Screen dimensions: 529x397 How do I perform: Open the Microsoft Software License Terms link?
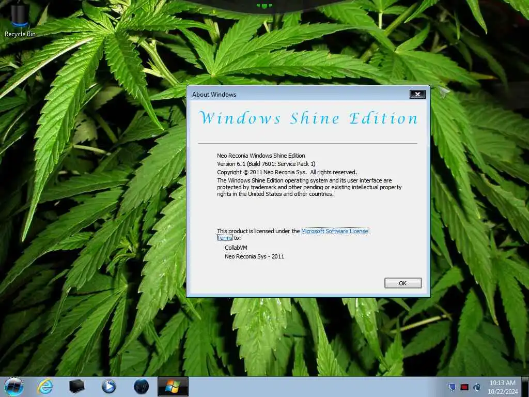pyautogui.click(x=334, y=231)
